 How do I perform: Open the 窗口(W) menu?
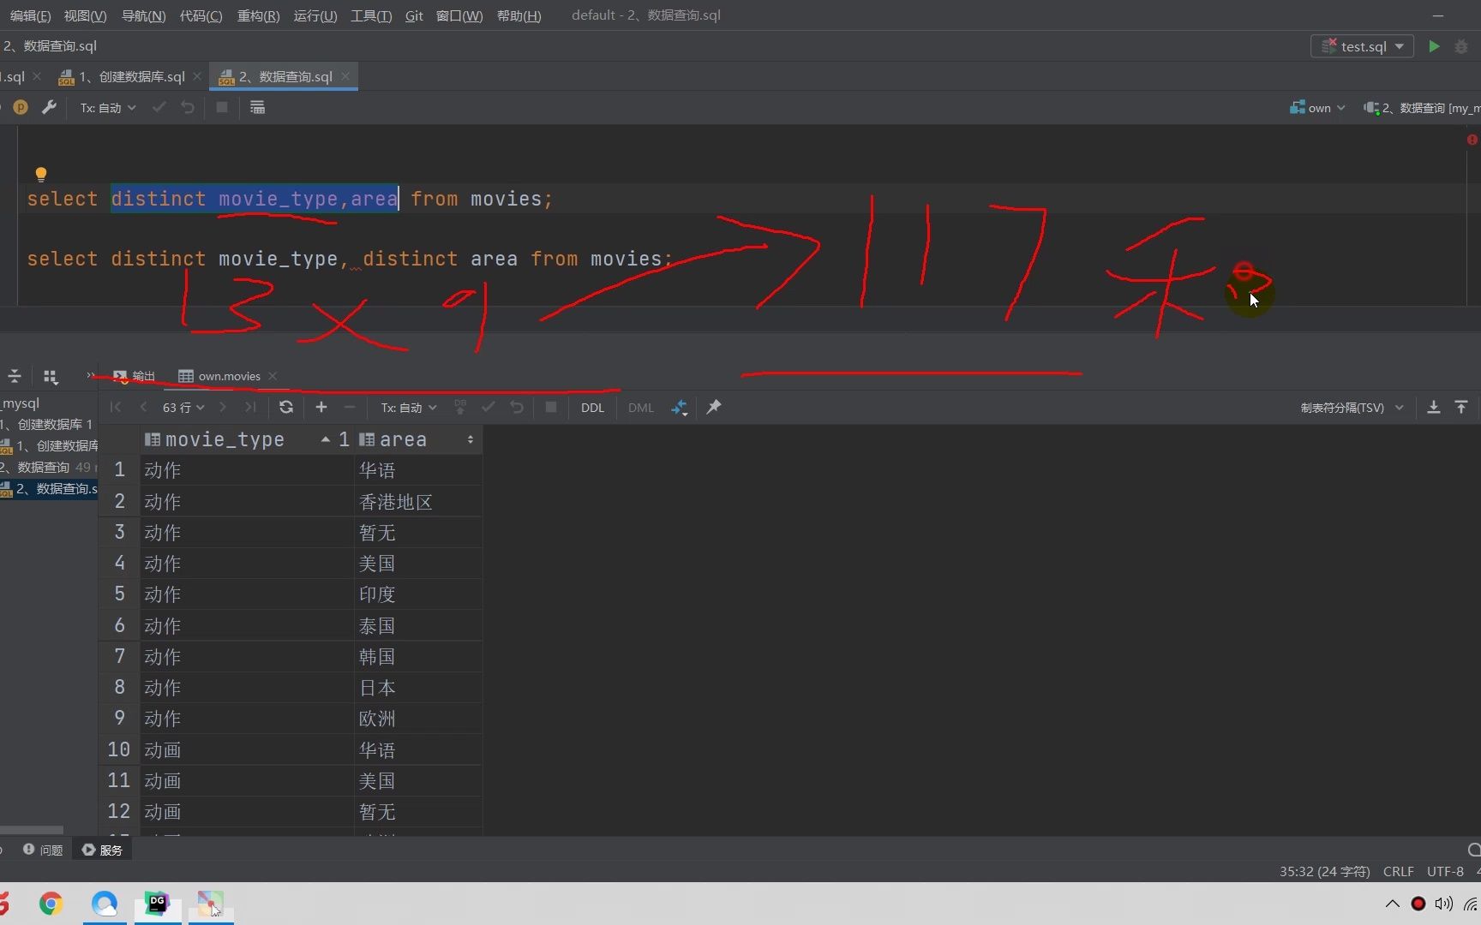tap(459, 15)
